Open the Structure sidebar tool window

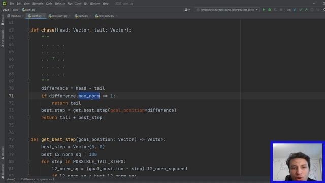(x=3, y=153)
